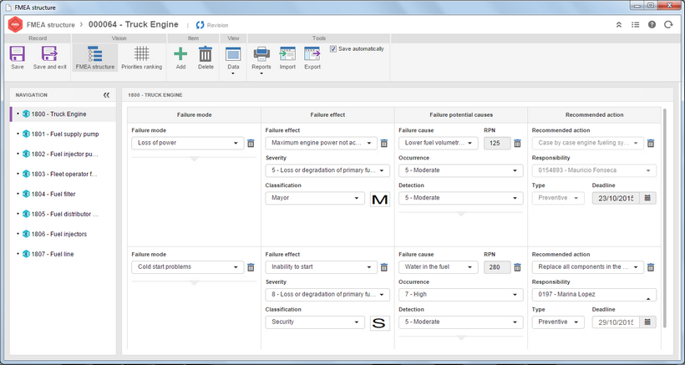Open the help question mark icon

coord(652,25)
